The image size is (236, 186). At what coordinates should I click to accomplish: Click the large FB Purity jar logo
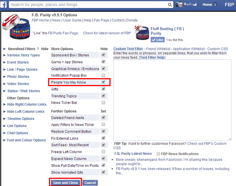coord(16,27)
